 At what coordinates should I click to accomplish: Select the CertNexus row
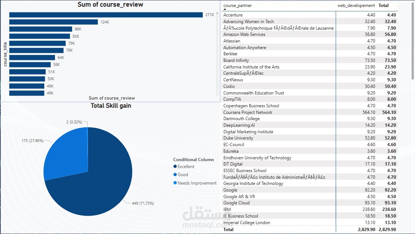click(x=309, y=79)
